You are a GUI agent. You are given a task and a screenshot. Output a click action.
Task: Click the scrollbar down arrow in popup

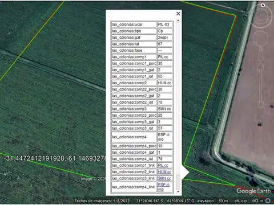178,192
